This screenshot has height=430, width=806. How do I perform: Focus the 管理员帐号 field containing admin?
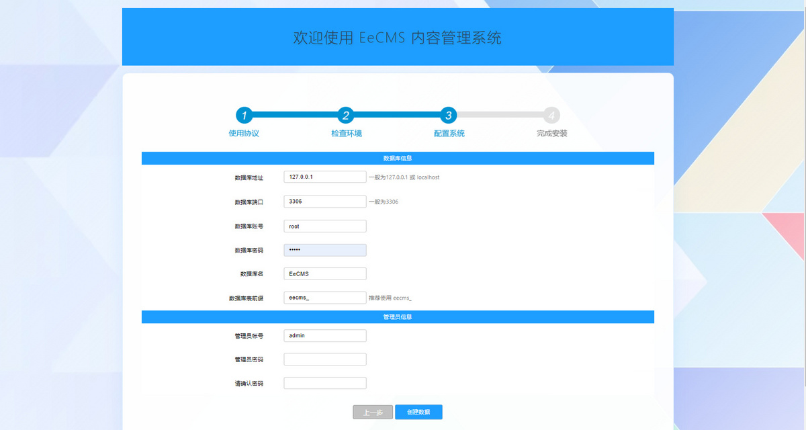point(325,335)
